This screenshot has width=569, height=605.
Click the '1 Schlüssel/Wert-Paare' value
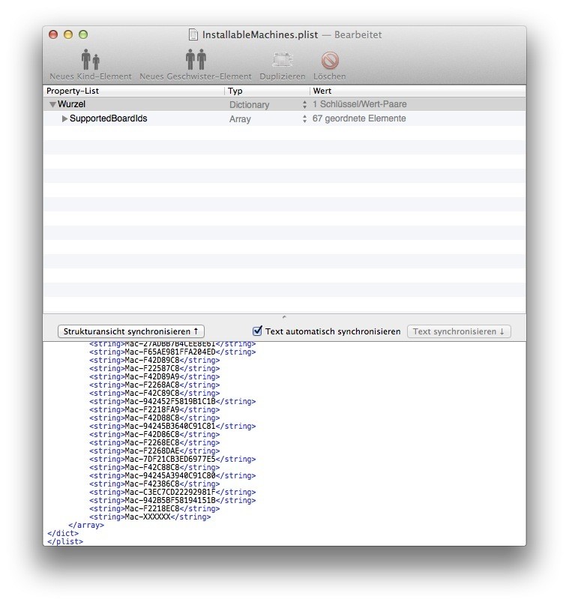point(360,104)
